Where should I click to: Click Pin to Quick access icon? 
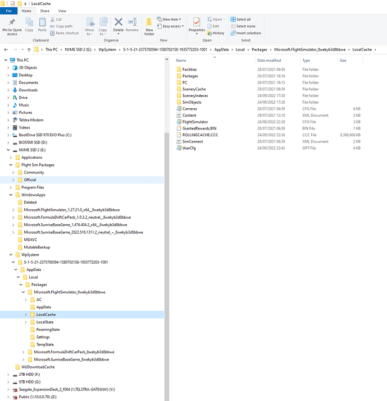pyautogui.click(x=12, y=22)
